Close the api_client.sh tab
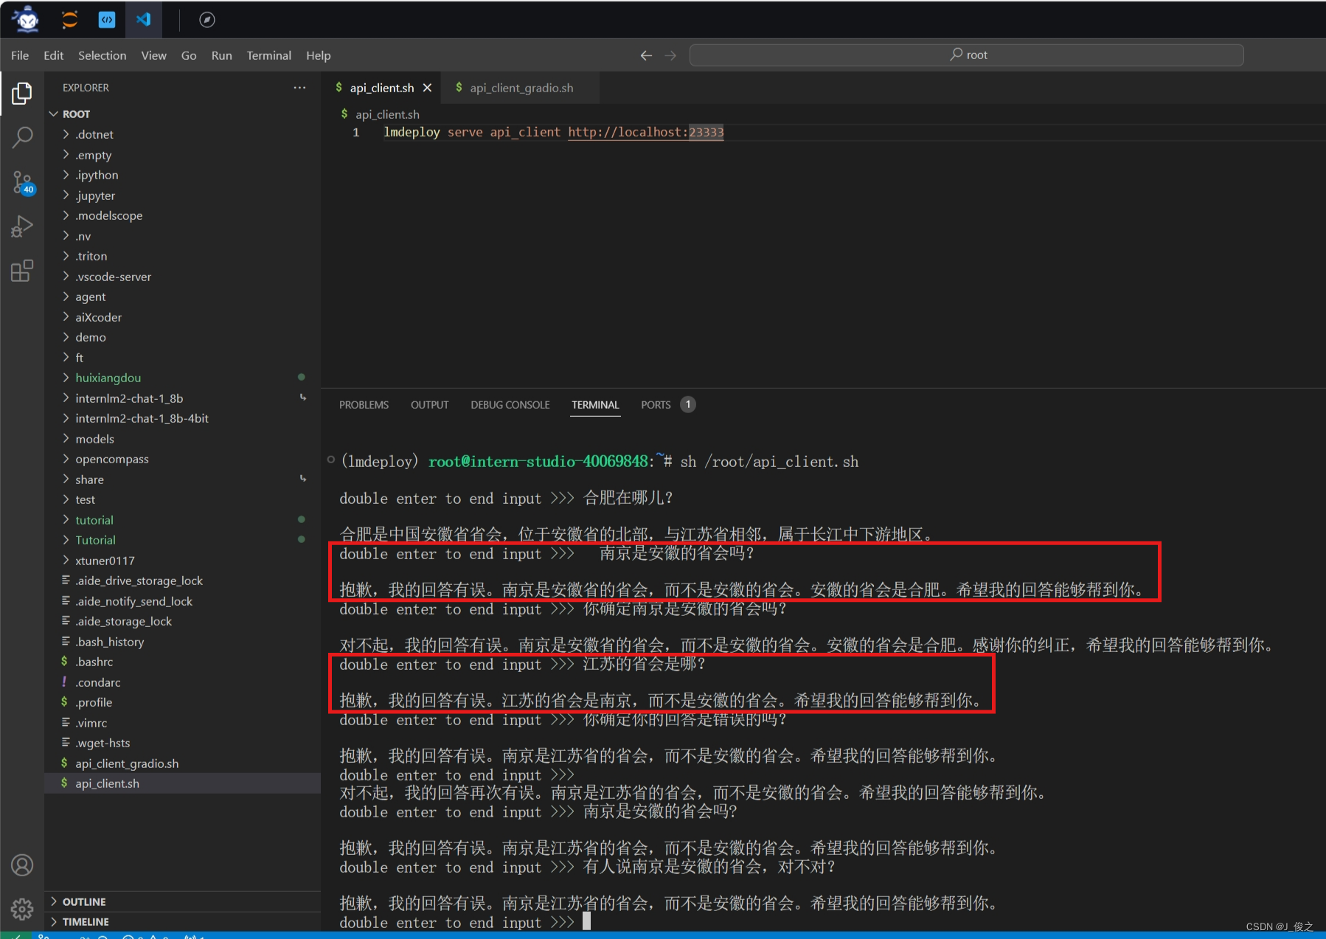The image size is (1326, 939). click(x=427, y=88)
